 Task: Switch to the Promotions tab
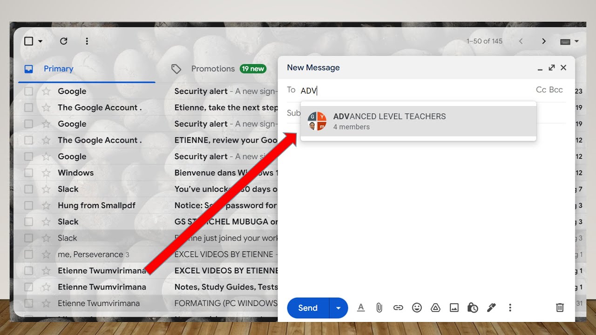tap(219, 69)
